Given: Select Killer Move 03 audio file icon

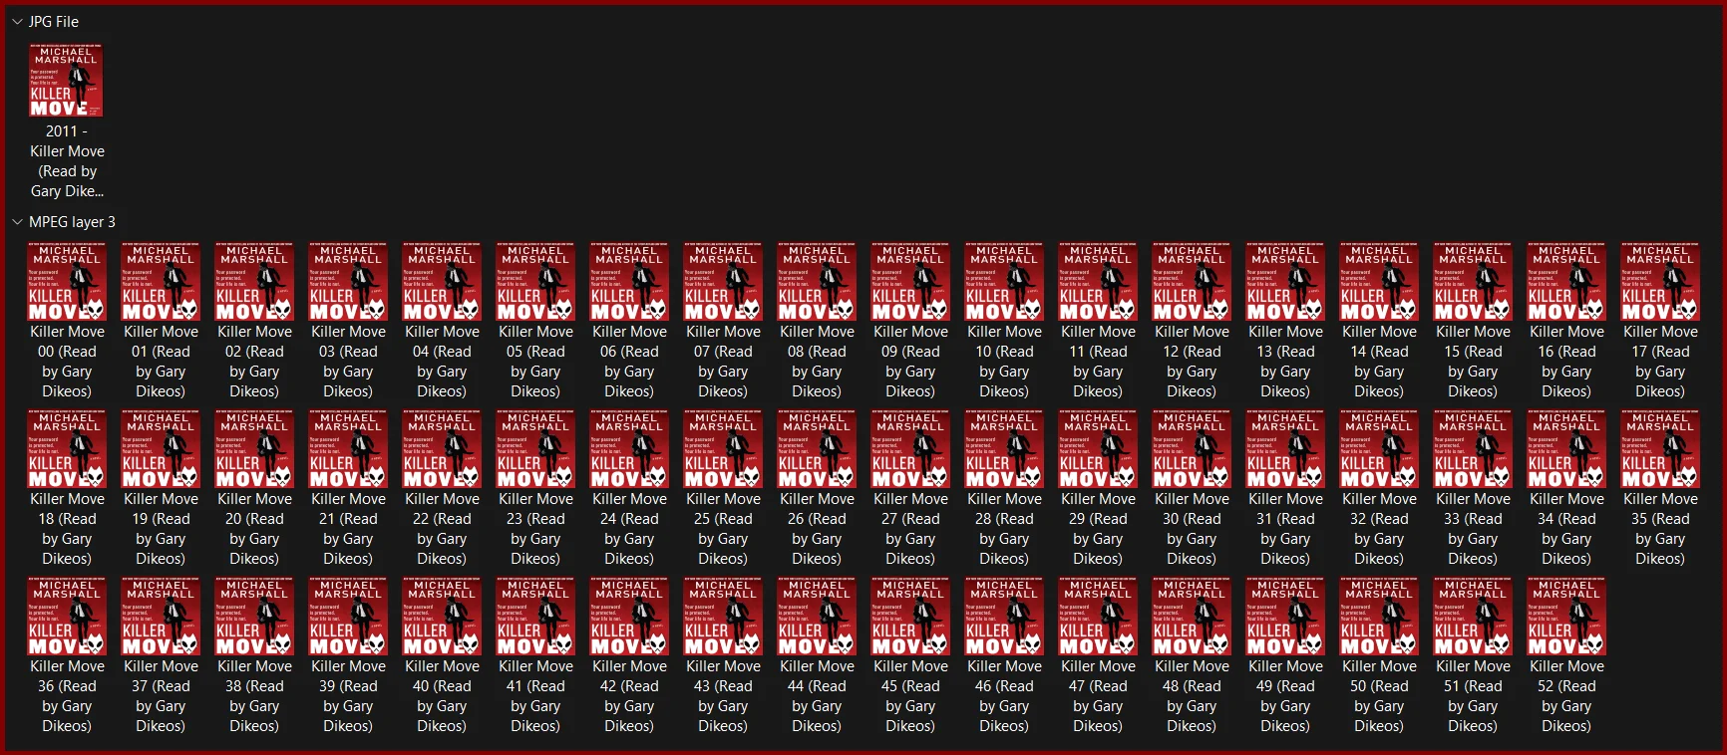Looking at the screenshot, I should [x=348, y=282].
